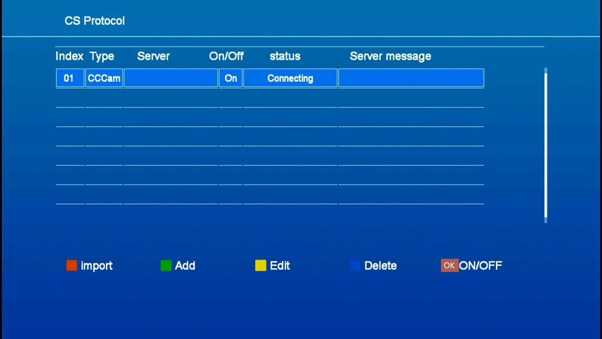602x339 pixels.
Task: Select the yellow Edit color key
Action: [x=261, y=266]
